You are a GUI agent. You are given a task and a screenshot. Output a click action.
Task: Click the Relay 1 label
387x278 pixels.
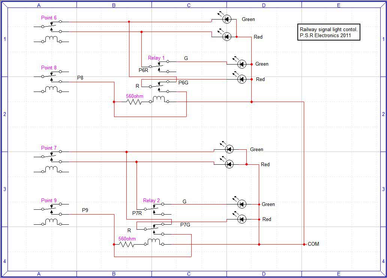(x=156, y=58)
